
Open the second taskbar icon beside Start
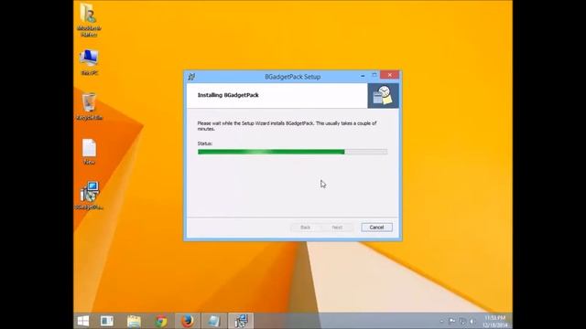(107, 321)
